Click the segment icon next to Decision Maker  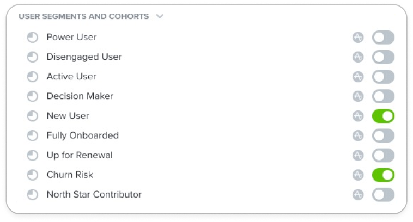click(33, 96)
